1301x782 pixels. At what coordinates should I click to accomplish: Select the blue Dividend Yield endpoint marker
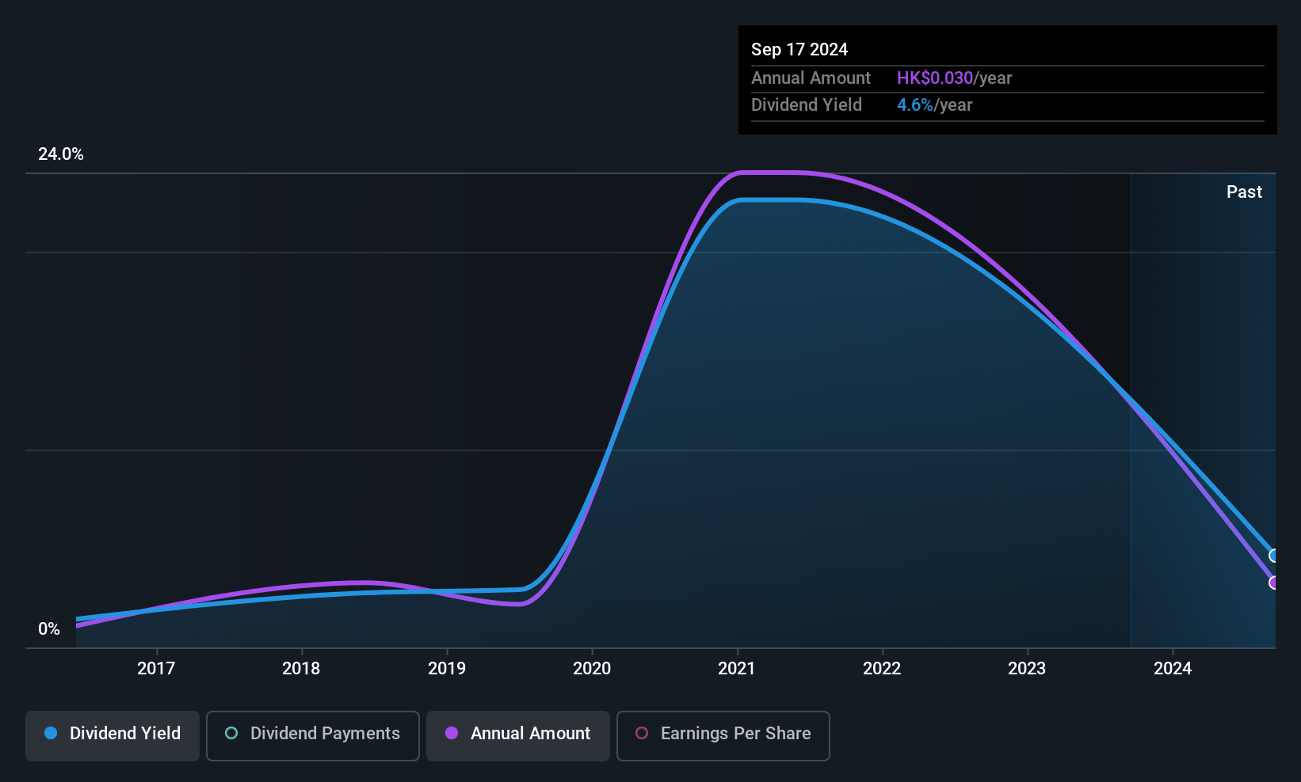coord(1274,556)
